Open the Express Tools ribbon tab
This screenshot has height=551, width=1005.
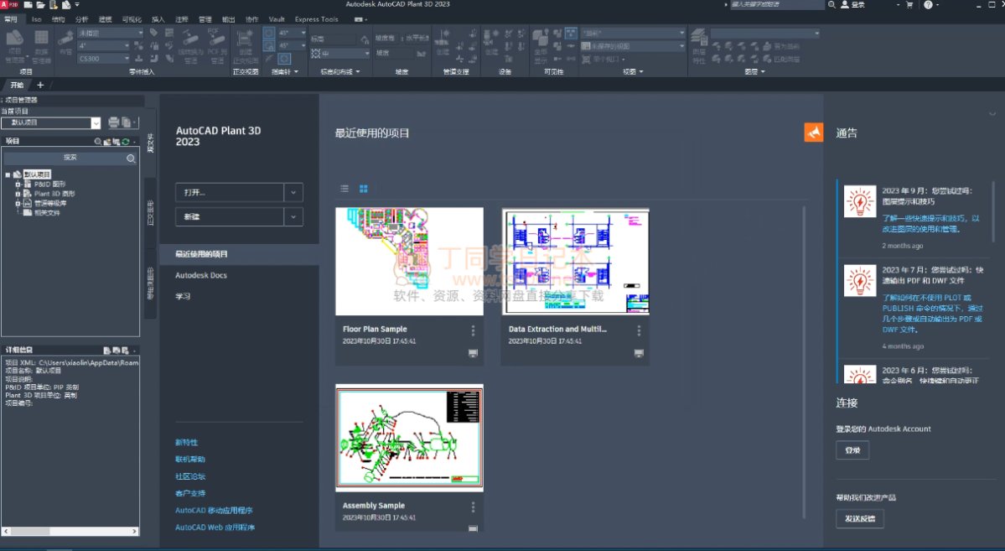pos(316,18)
